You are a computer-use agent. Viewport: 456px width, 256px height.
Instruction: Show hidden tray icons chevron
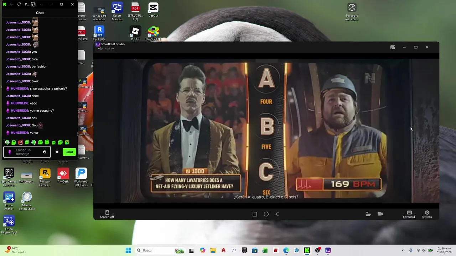403,250
